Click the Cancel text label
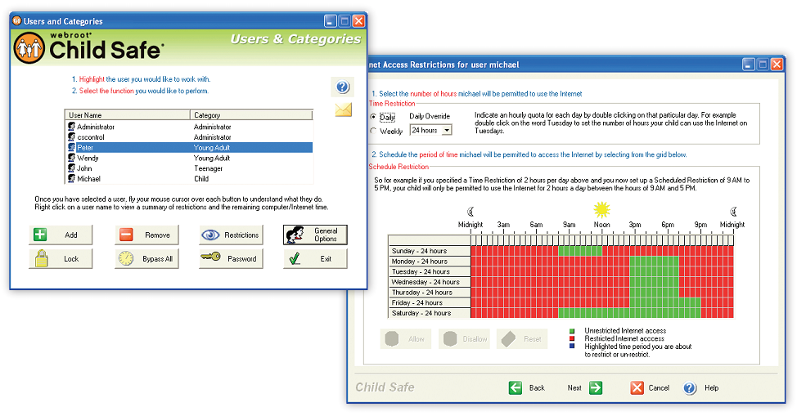Image resolution: width=797 pixels, height=416 pixels. click(x=659, y=387)
